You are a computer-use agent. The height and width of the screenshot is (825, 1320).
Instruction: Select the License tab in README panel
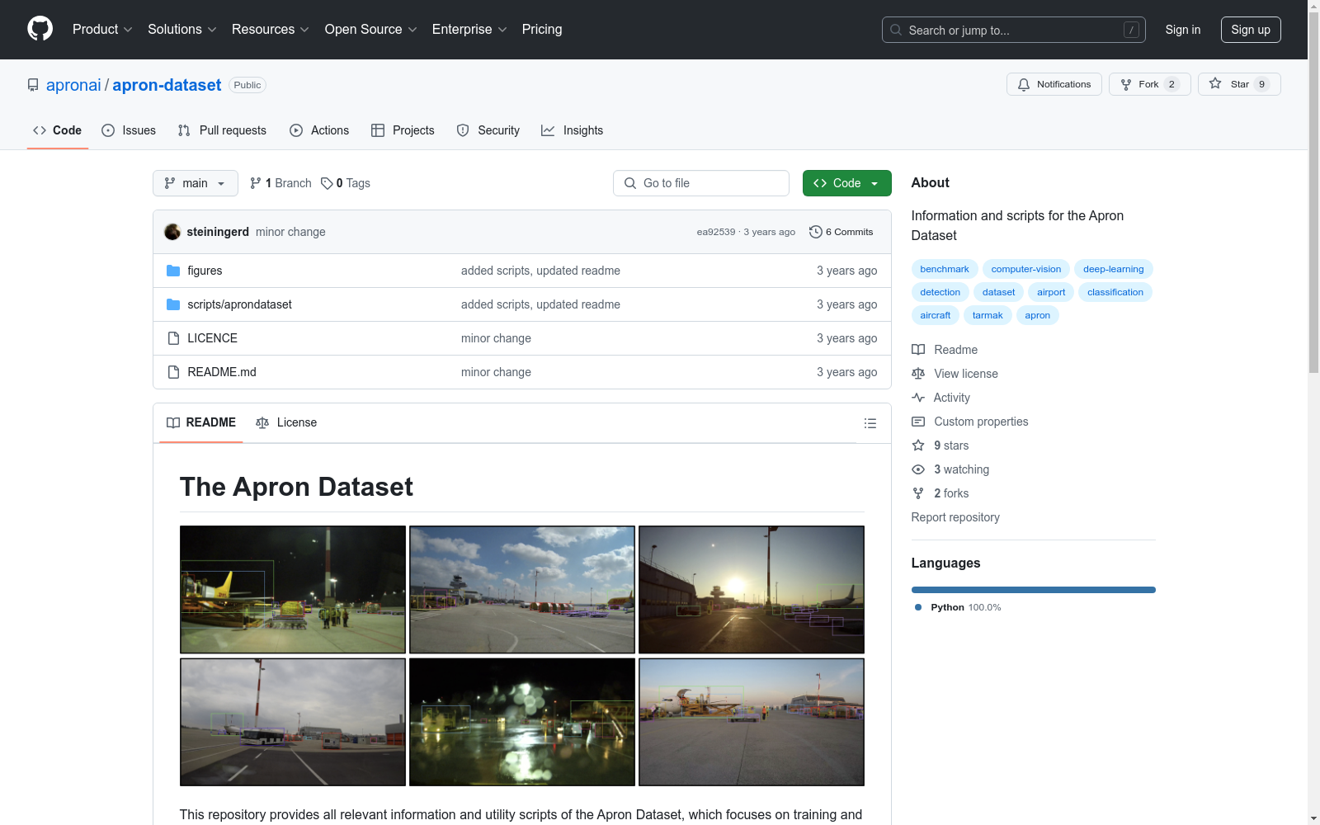(286, 422)
